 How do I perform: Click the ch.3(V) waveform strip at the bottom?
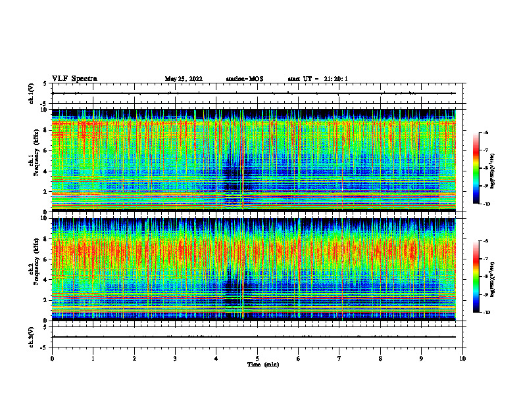[x=259, y=337]
